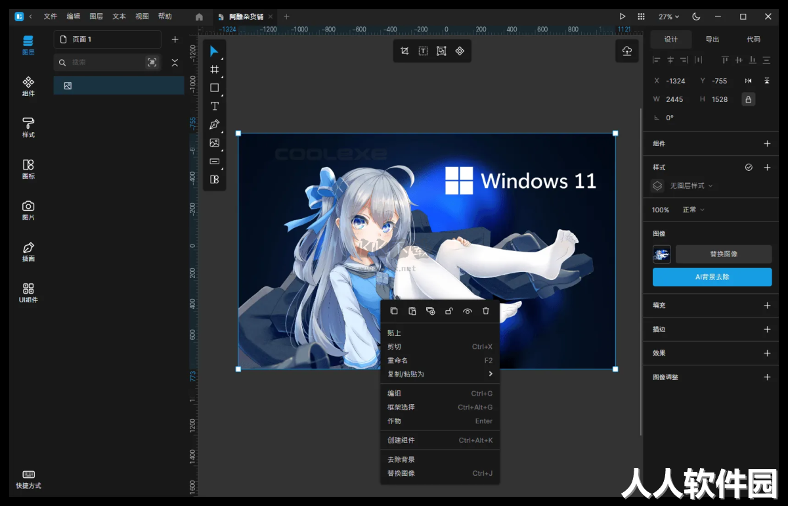The image size is (788, 506).
Task: Open the UI组件 sidebar panel
Action: click(x=28, y=292)
